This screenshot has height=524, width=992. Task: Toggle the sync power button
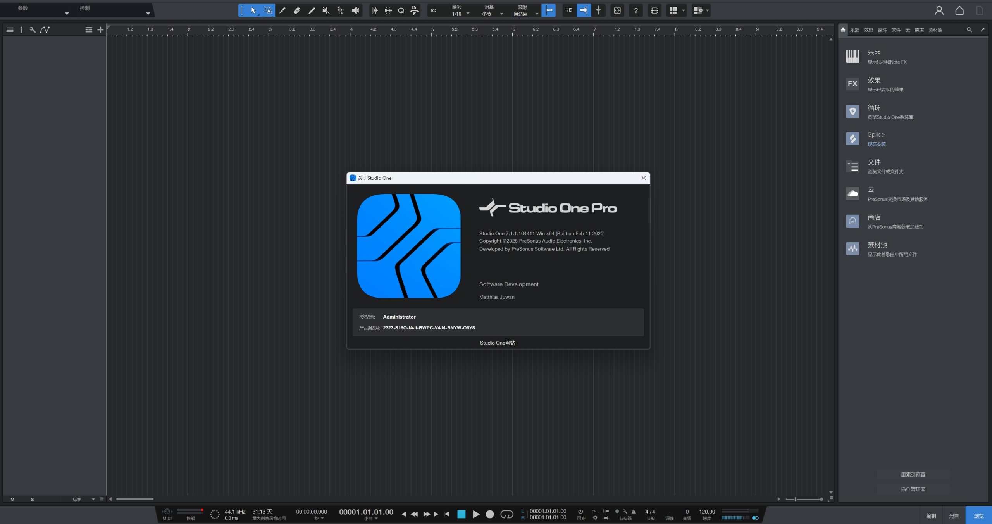pos(580,511)
